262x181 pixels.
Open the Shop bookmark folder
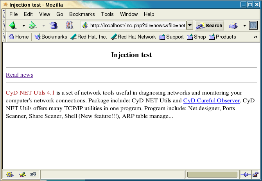point(196,37)
